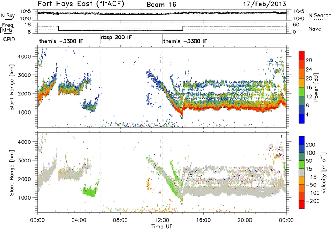Click the '1000' tick of the velocity panel
The height and width of the screenshot is (229, 331).
click(24, 198)
